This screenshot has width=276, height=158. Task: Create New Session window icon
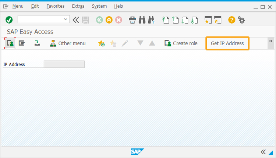tap(208, 20)
